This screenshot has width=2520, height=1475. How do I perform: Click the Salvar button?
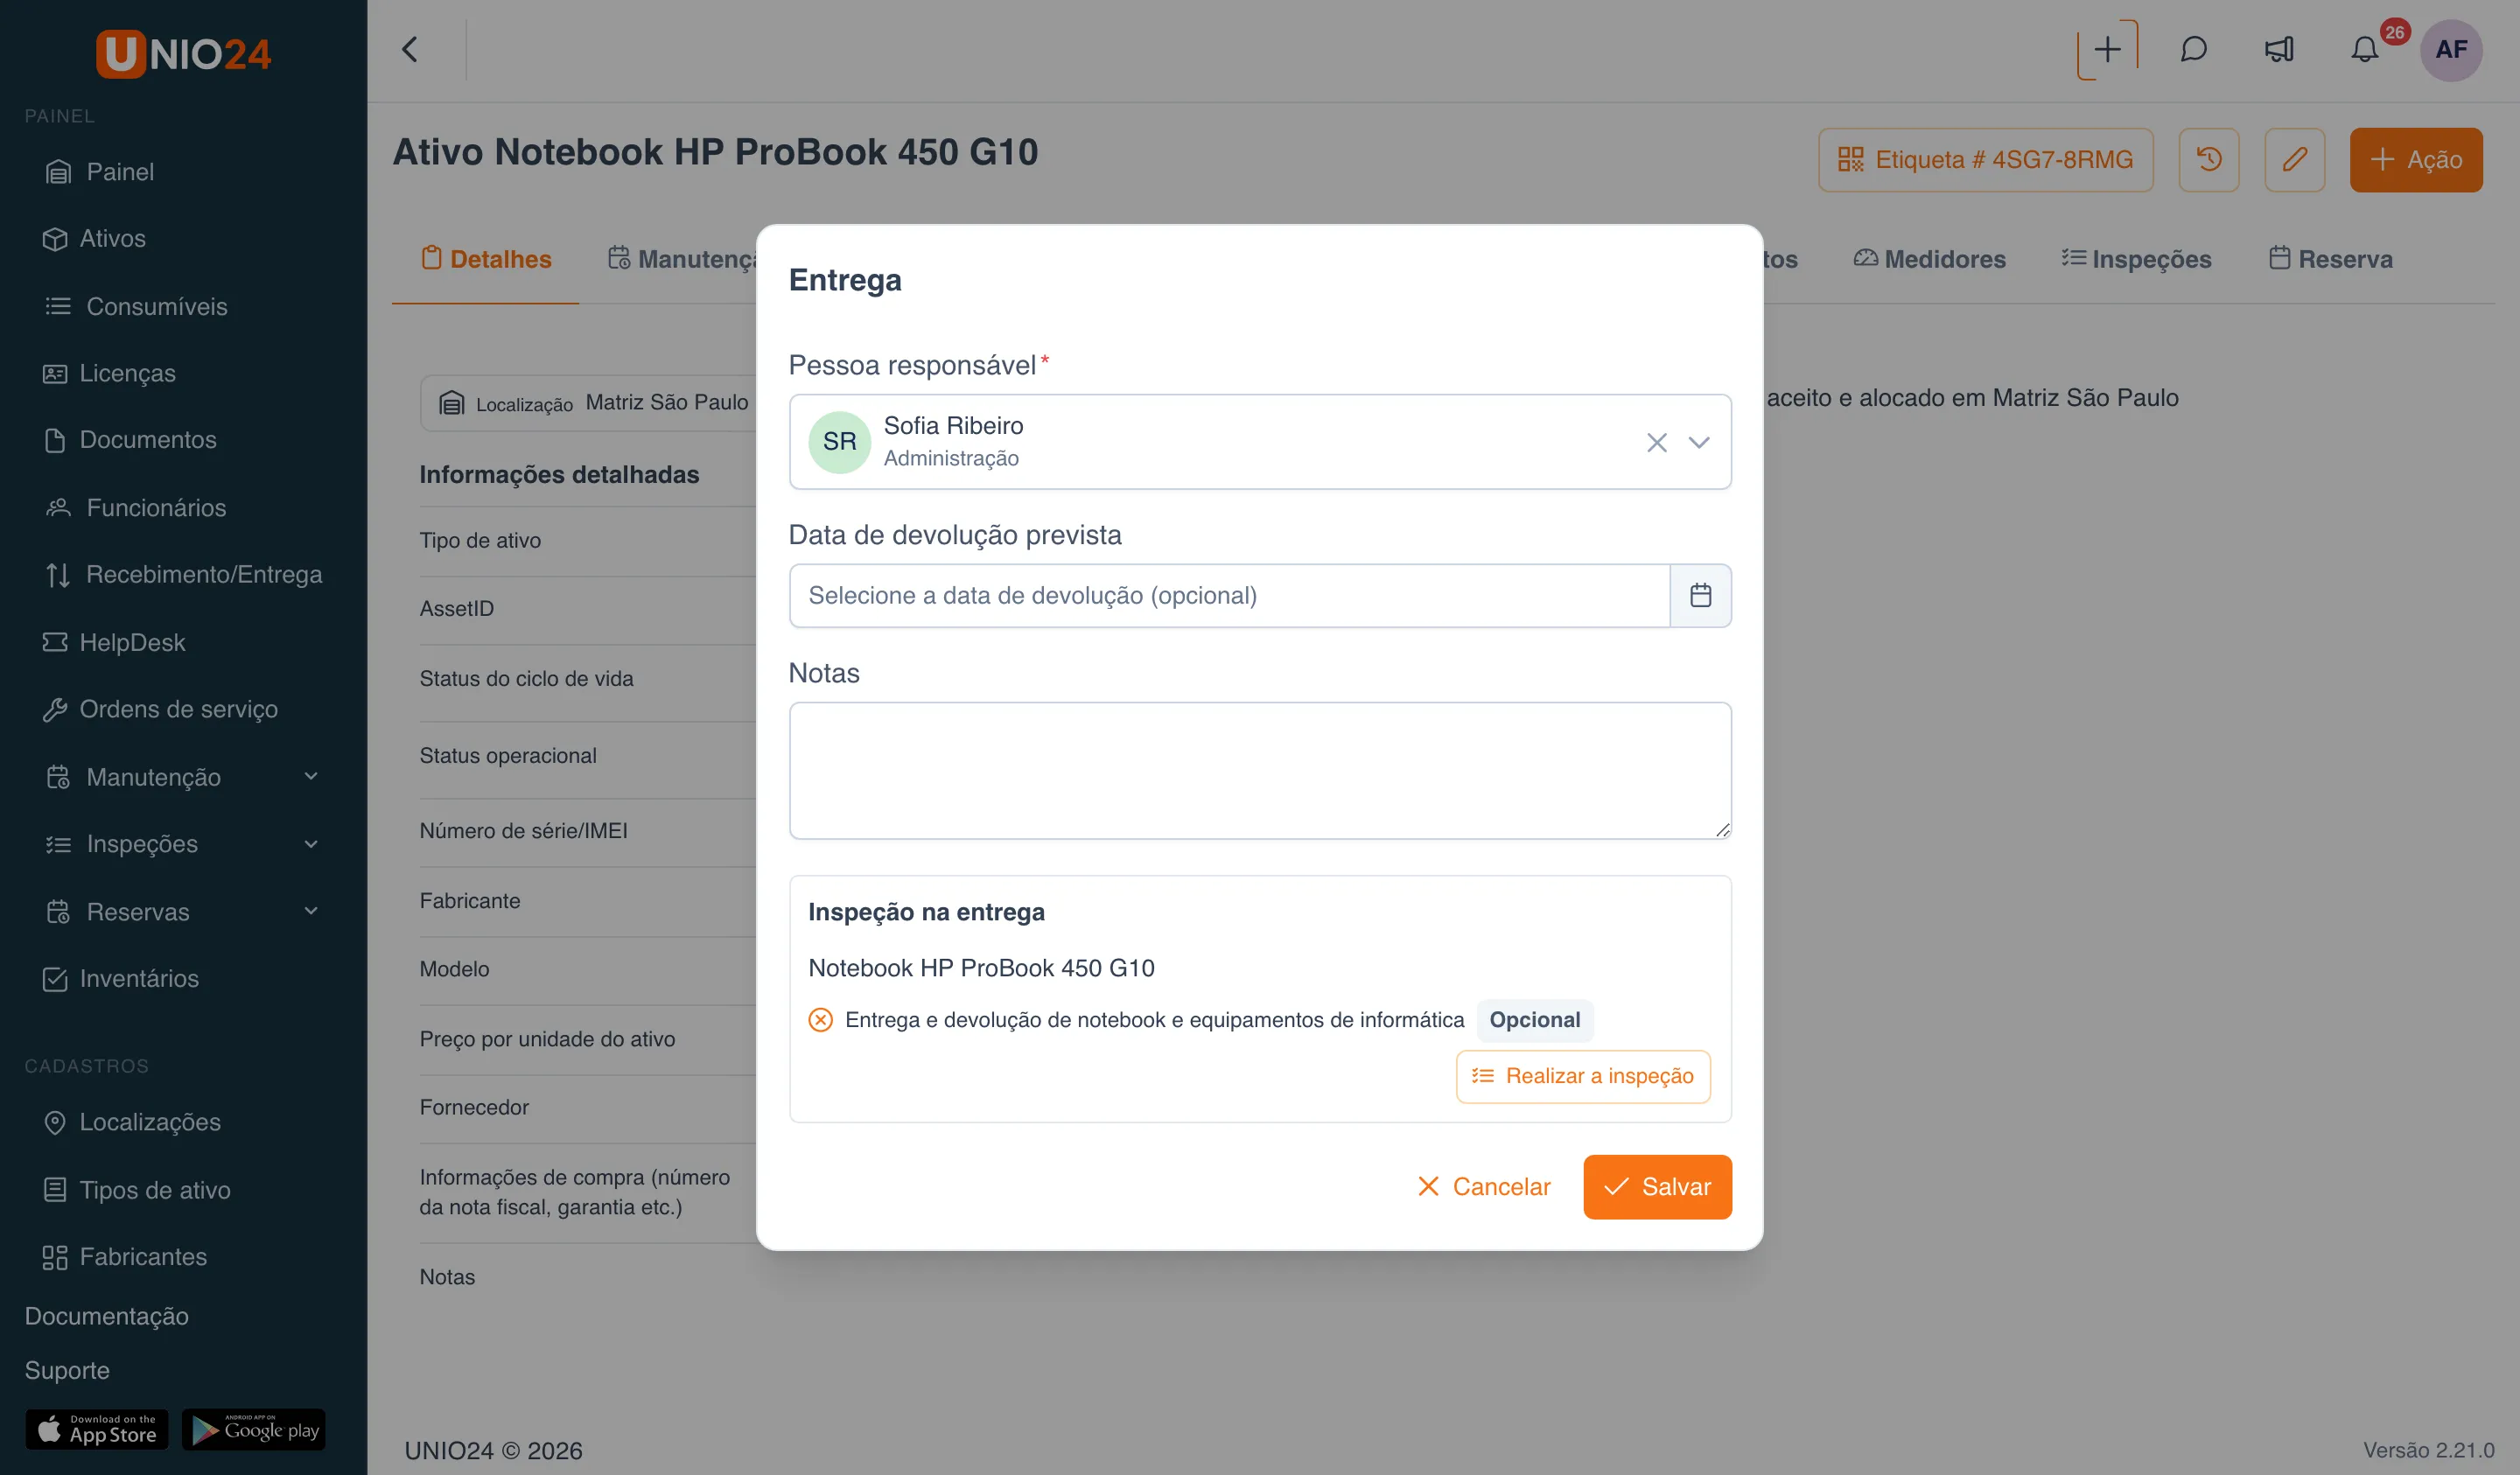(1658, 1187)
